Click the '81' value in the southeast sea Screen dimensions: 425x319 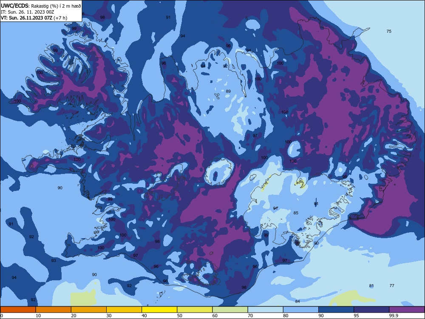click(x=371, y=285)
